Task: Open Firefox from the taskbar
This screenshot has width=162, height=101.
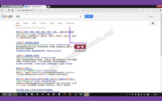Action: tap(70, 94)
